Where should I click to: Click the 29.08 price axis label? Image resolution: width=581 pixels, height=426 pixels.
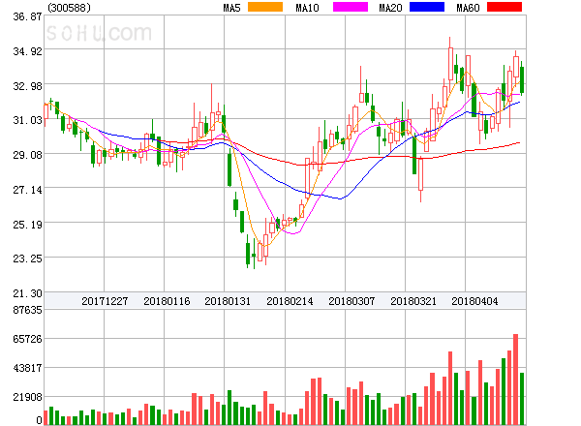pyautogui.click(x=27, y=155)
